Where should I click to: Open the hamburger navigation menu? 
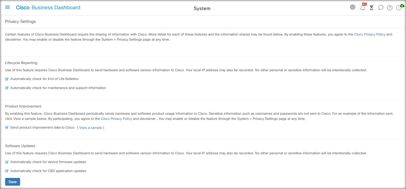tap(7, 7)
